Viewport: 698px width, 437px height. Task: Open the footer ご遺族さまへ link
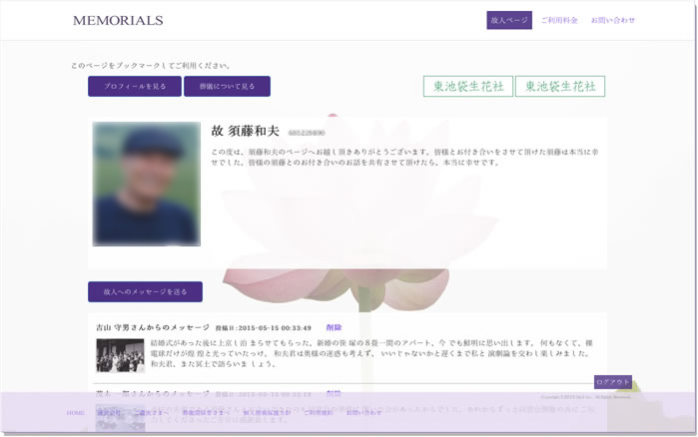click(x=151, y=413)
